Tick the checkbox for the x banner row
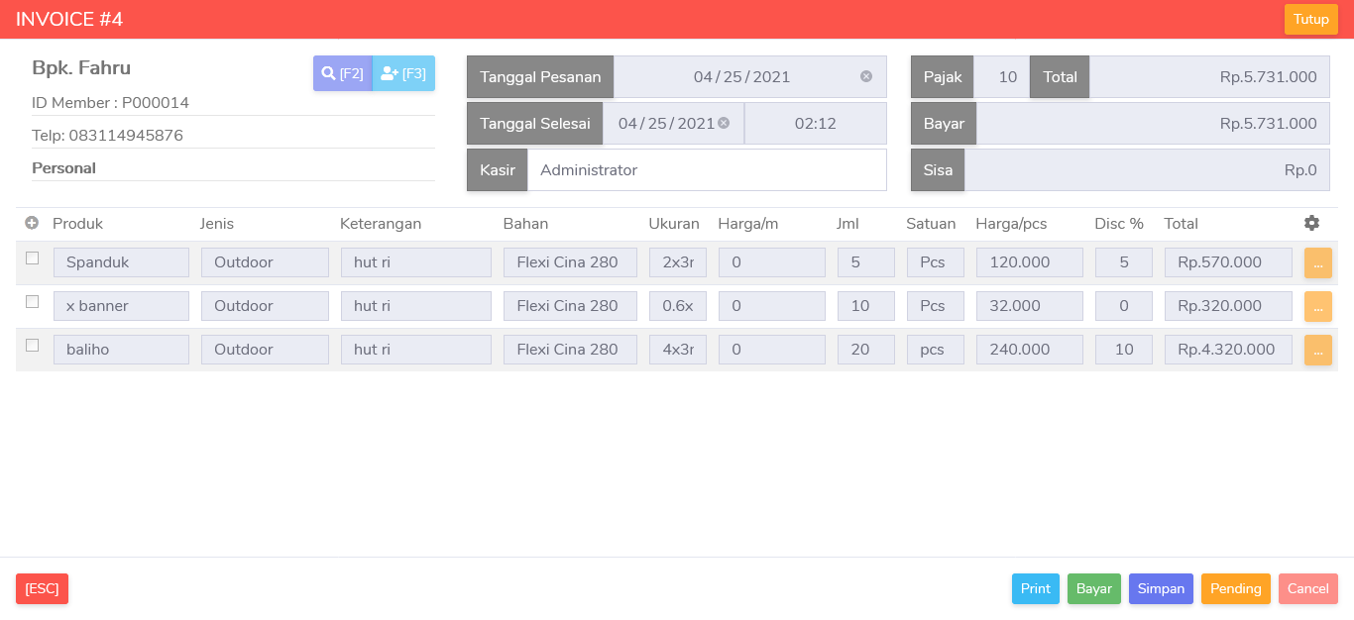The image size is (1354, 620). [x=33, y=301]
